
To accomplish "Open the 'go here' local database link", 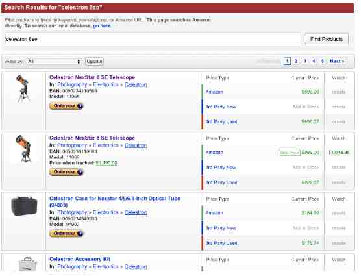I will [102, 26].
